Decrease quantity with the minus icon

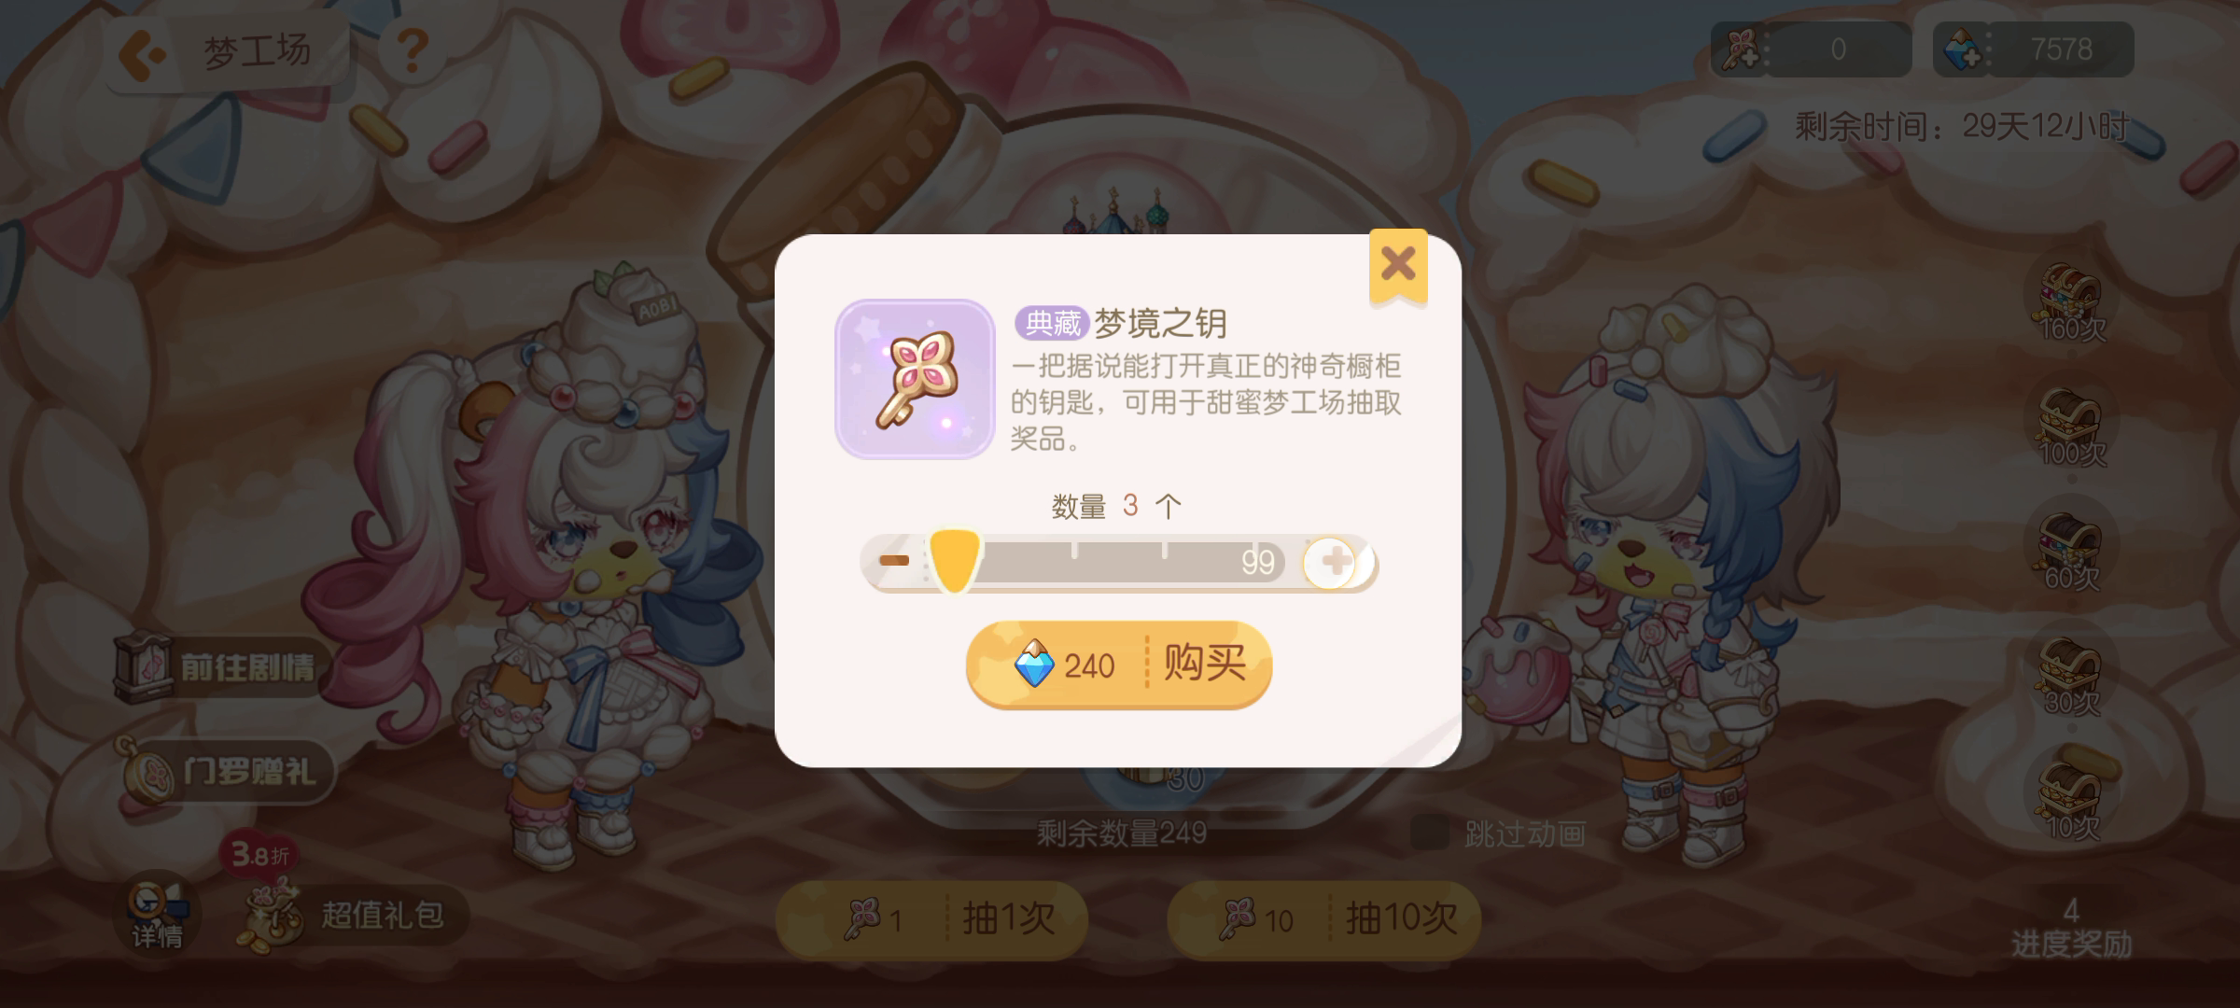[x=894, y=560]
